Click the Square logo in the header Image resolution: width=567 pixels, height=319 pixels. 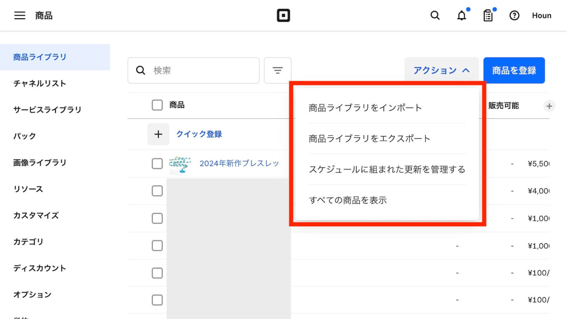[283, 15]
